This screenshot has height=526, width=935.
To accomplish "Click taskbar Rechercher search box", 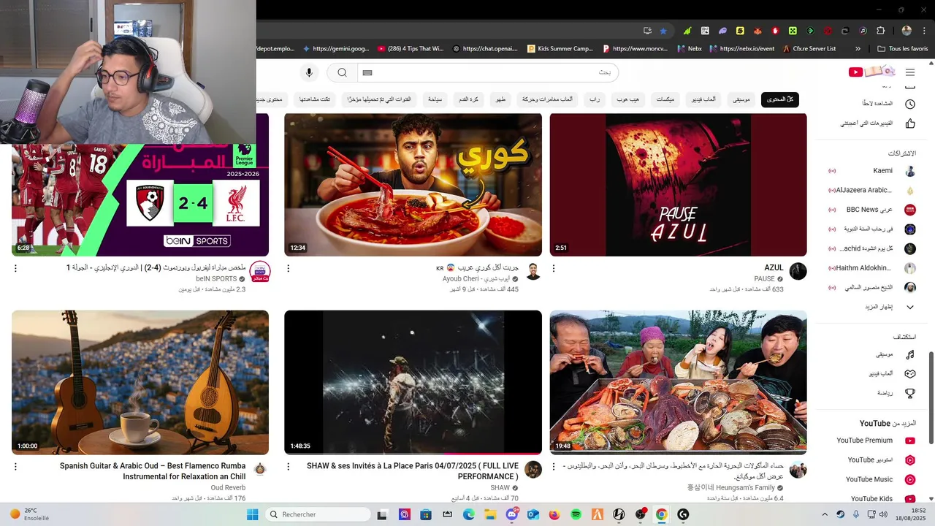I will tap(318, 514).
